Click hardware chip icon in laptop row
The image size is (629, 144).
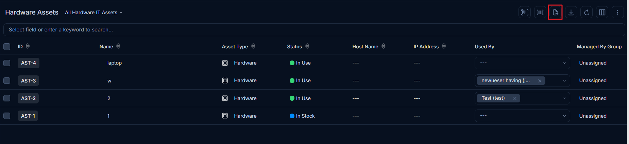225,63
